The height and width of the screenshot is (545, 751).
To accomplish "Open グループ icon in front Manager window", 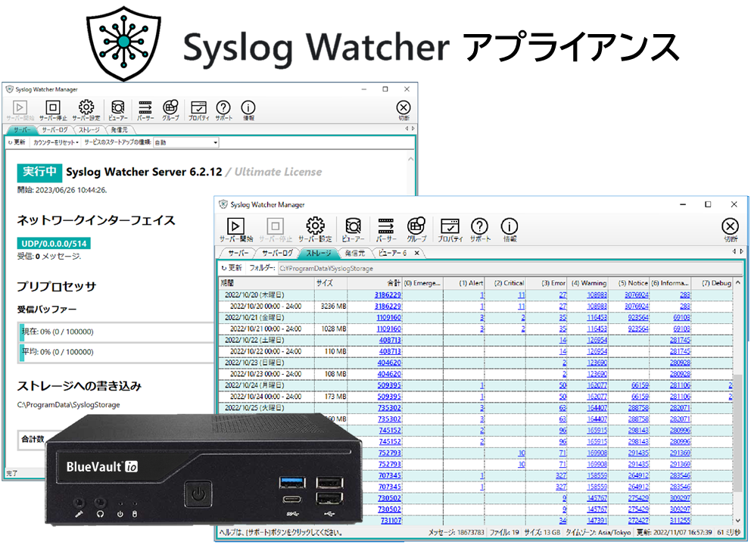I will tap(416, 230).
